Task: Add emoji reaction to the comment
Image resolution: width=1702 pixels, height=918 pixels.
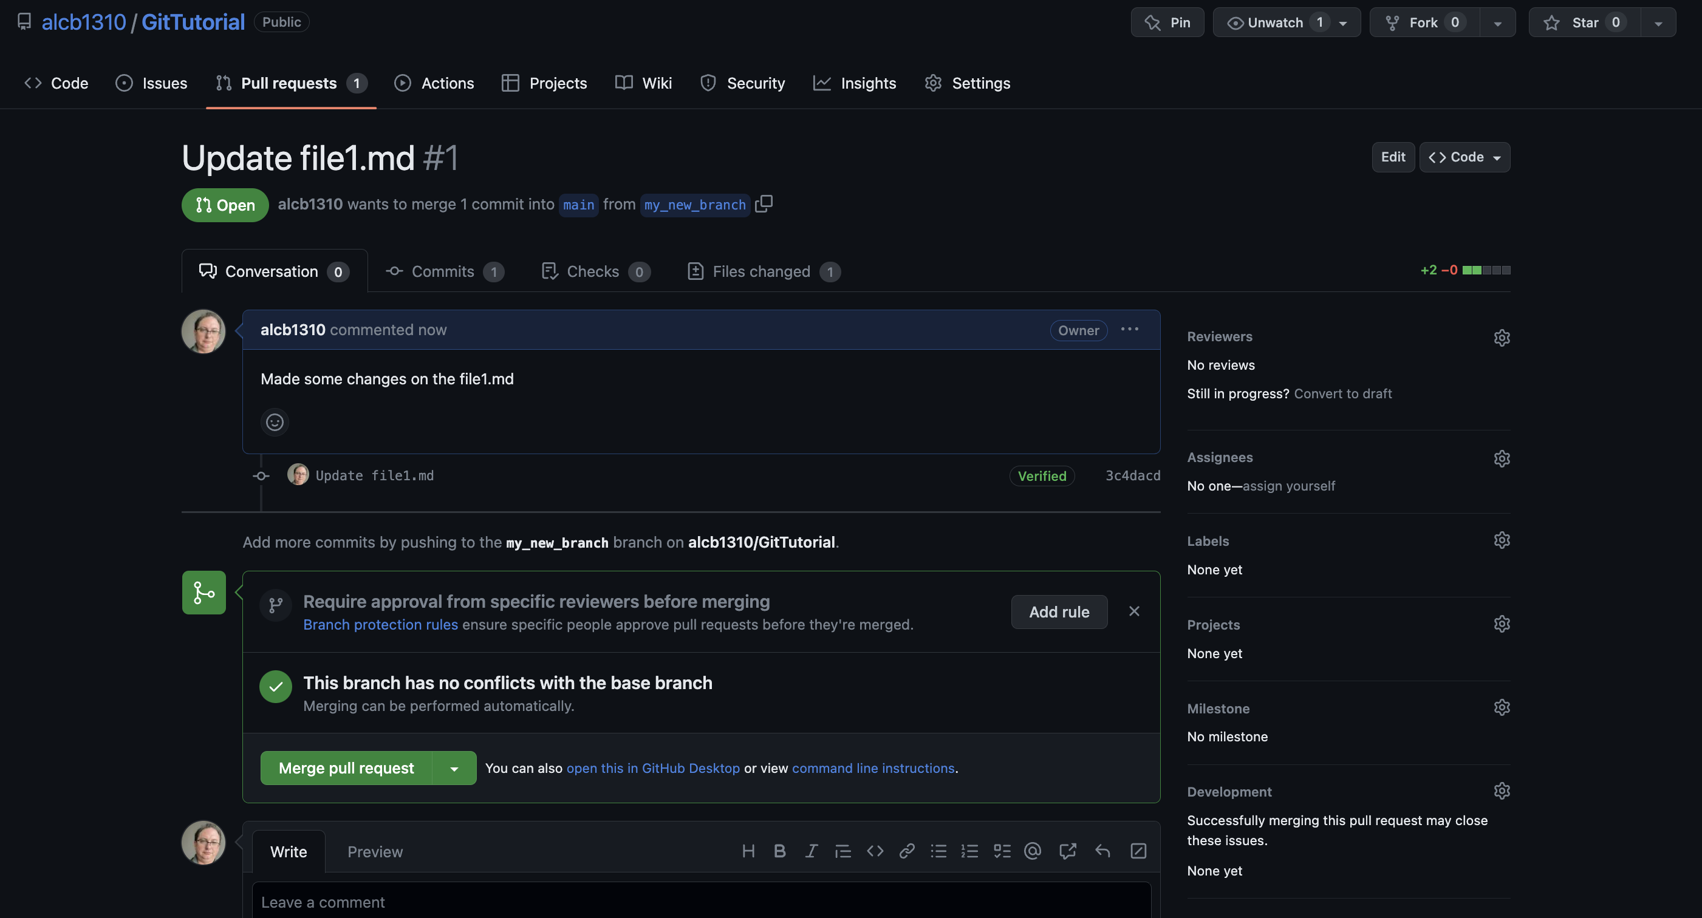Action: pos(274,422)
